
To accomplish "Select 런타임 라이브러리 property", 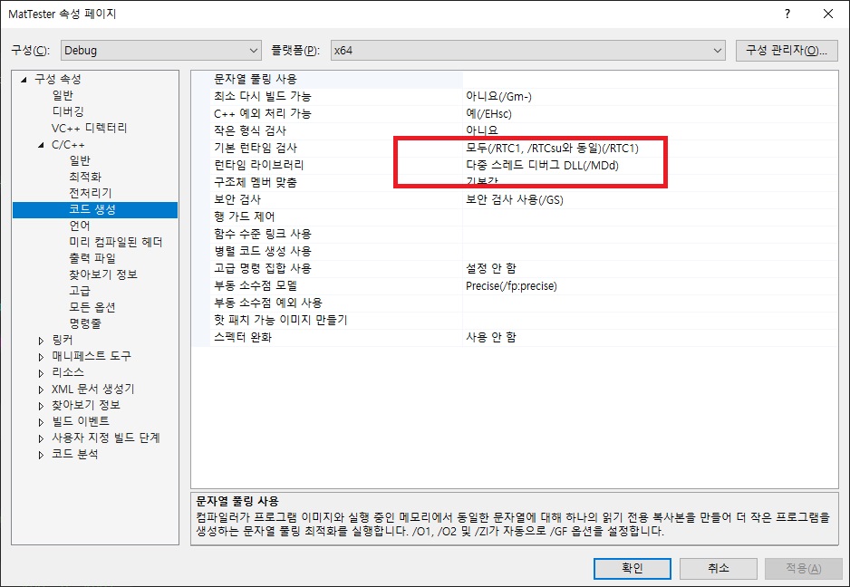I will pyautogui.click(x=258, y=165).
